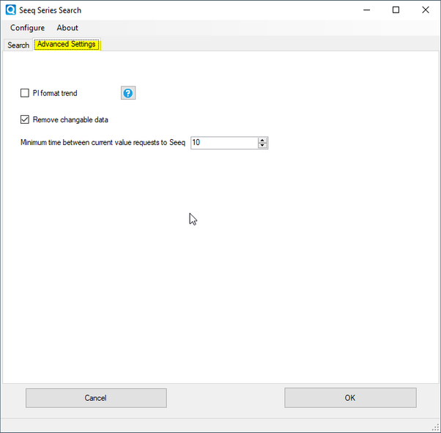Click the Seeq logo in title bar
This screenshot has width=441, height=433.
[x=10, y=10]
